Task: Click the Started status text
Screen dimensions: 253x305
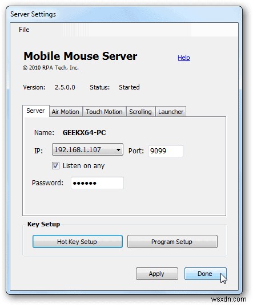Action: pyautogui.click(x=129, y=87)
